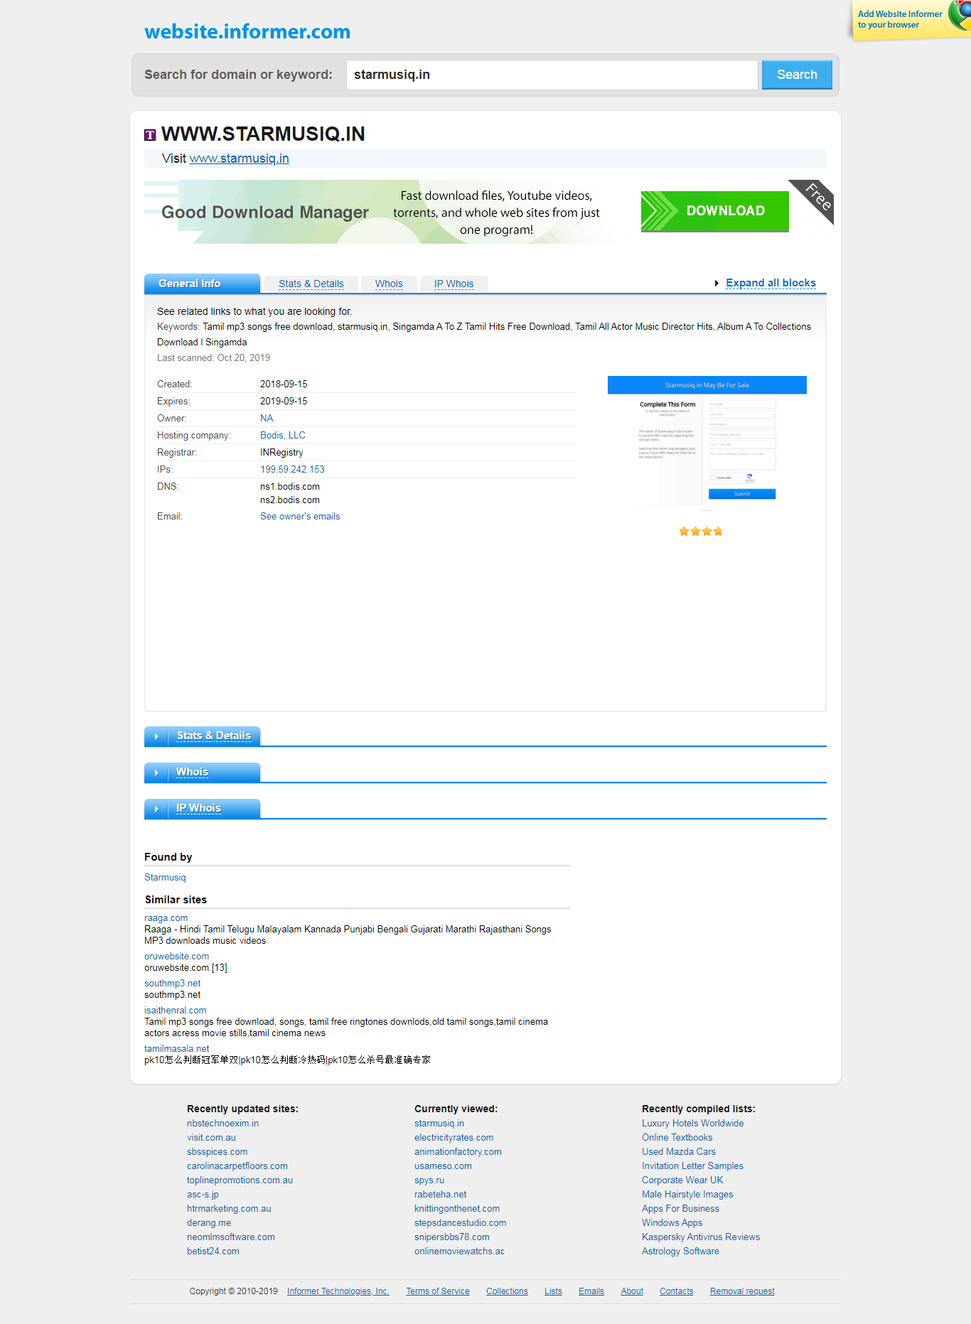Click the See owner's emails link

tap(300, 517)
